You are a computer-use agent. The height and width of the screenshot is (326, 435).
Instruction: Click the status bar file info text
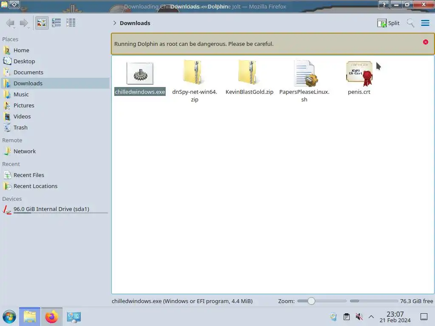pyautogui.click(x=182, y=301)
